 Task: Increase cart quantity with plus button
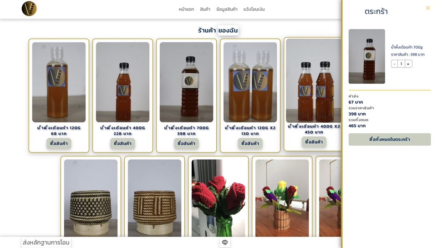pyautogui.click(x=408, y=64)
